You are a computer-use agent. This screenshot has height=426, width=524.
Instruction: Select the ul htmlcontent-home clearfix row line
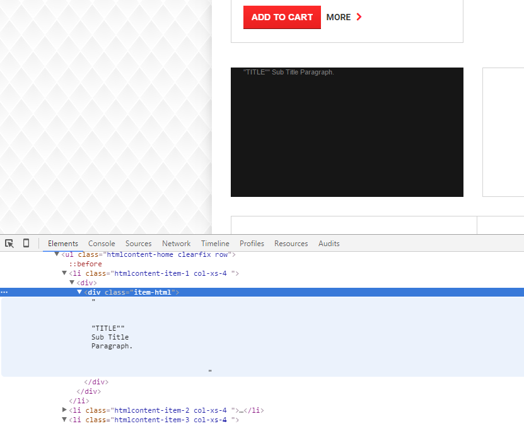click(148, 254)
